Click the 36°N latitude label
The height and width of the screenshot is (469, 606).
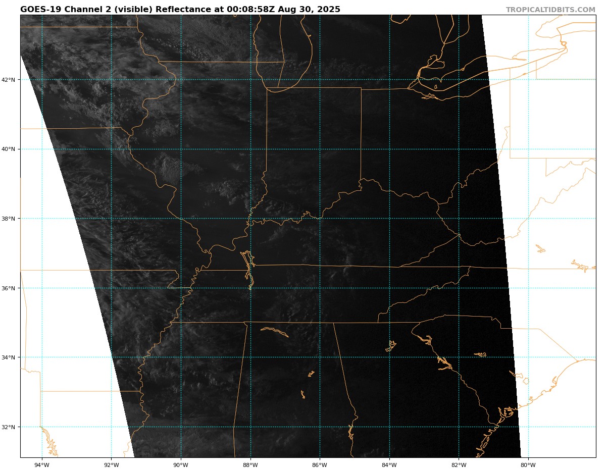coord(9,288)
